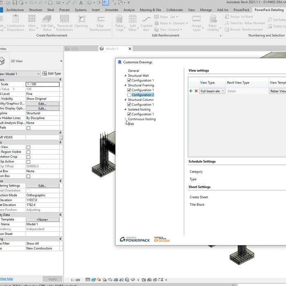Collapse the Structural Wall tree node
This screenshot has height=286, width=286.
coord(125,76)
